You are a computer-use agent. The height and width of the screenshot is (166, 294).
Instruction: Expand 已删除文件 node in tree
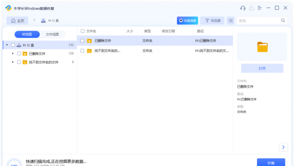tap(13, 54)
